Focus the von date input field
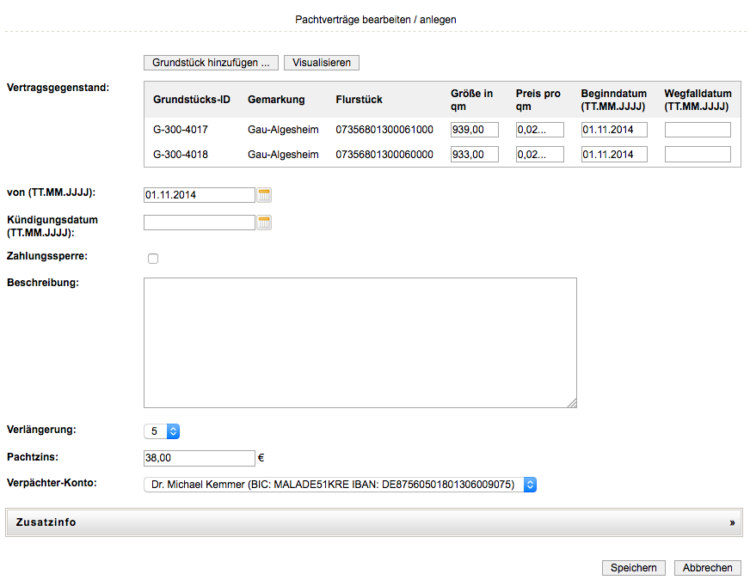Screen dimensions: 750x586 pos(200,195)
